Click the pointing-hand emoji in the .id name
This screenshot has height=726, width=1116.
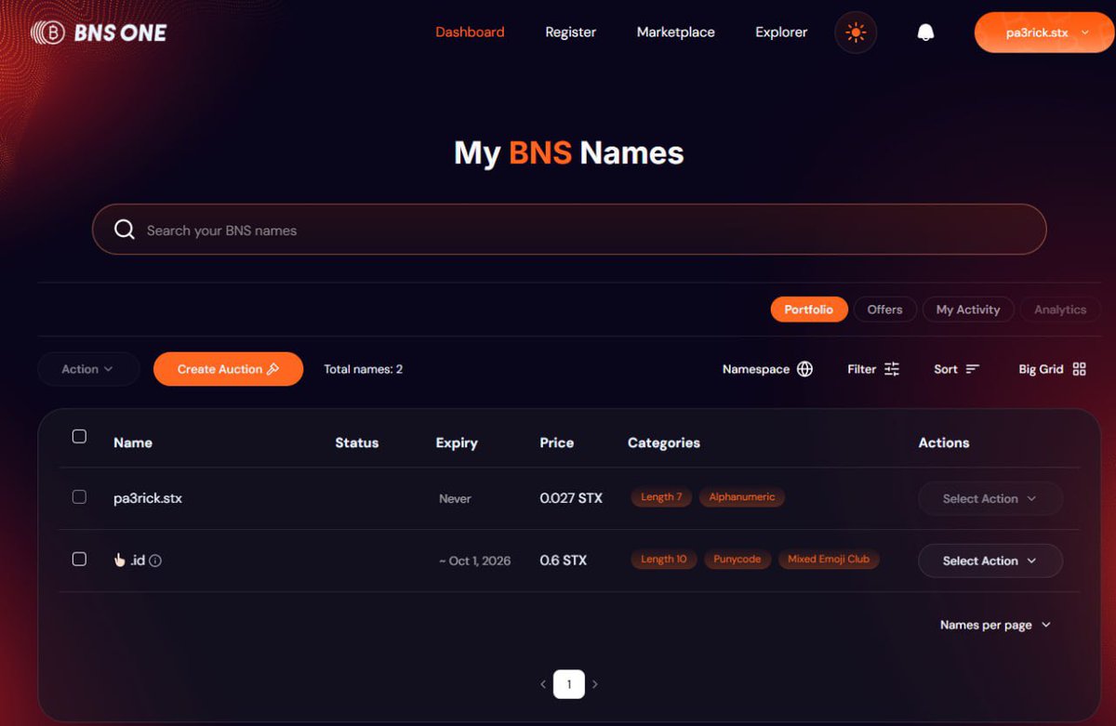coord(120,560)
